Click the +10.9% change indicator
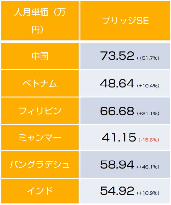171x205 pixels. coord(148,193)
